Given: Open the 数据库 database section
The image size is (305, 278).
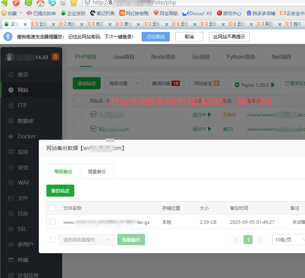Looking at the screenshot, I should point(25,121).
